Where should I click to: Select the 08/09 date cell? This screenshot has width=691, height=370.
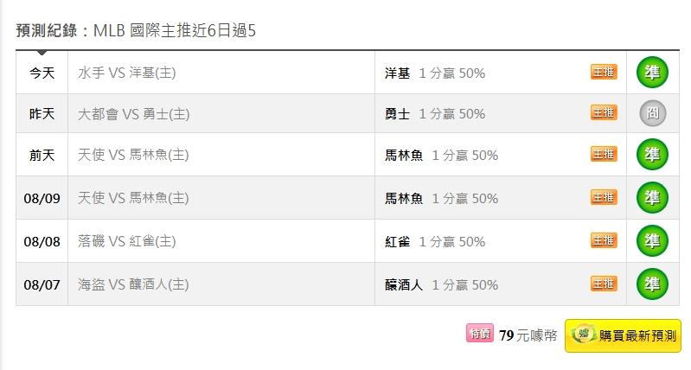click(42, 198)
